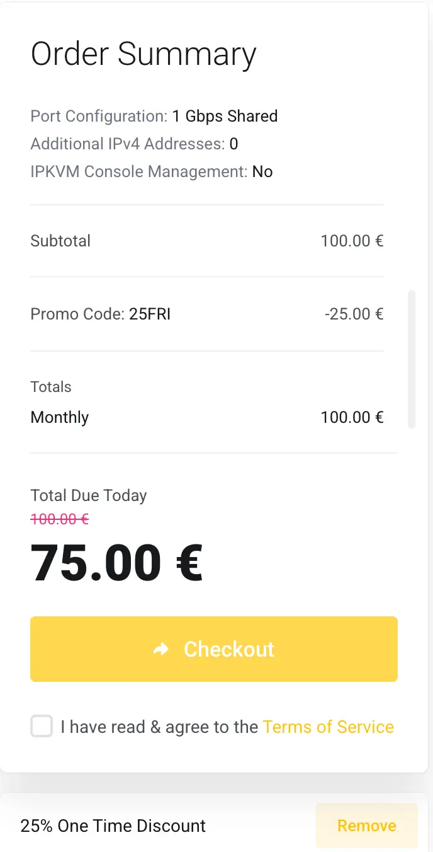Image resolution: width=433 pixels, height=852 pixels.
Task: Click the 1 Gbps Shared configuration value
Action: (x=225, y=116)
